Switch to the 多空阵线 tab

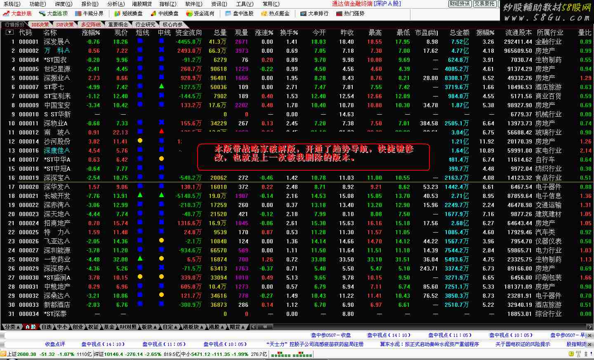[x=91, y=25]
